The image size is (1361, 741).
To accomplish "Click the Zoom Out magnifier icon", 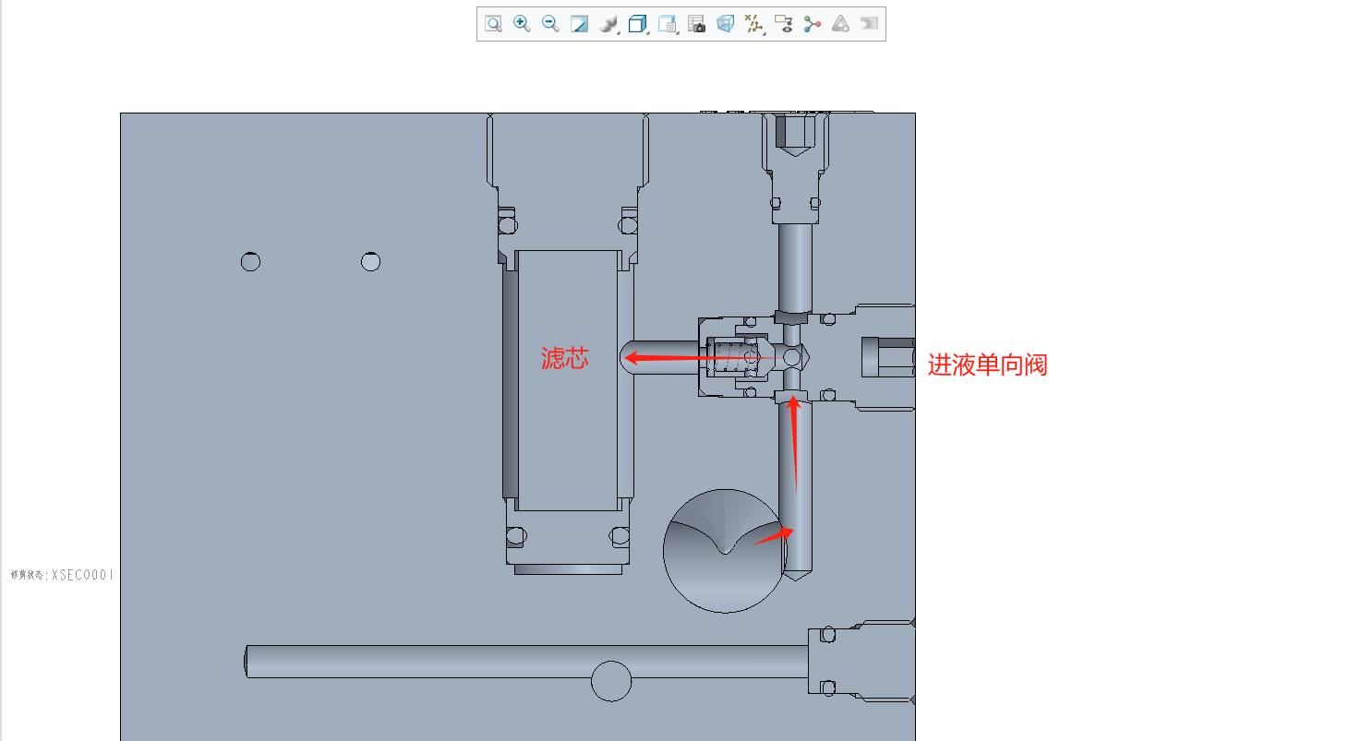I will coord(550,24).
